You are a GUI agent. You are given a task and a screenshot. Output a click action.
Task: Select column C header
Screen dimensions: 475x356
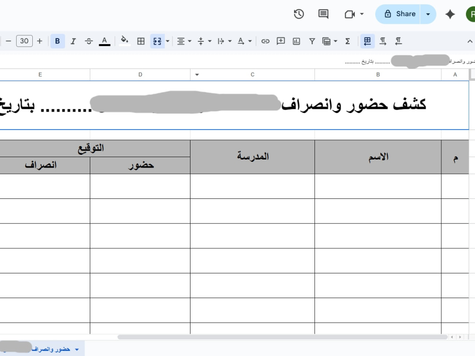(x=252, y=75)
